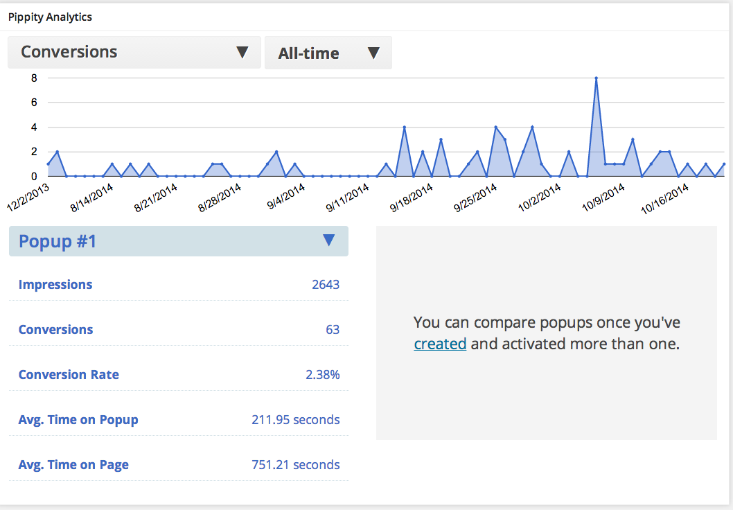
Task: Click the arrow icon on All-time dropdown
Action: pyautogui.click(x=373, y=53)
